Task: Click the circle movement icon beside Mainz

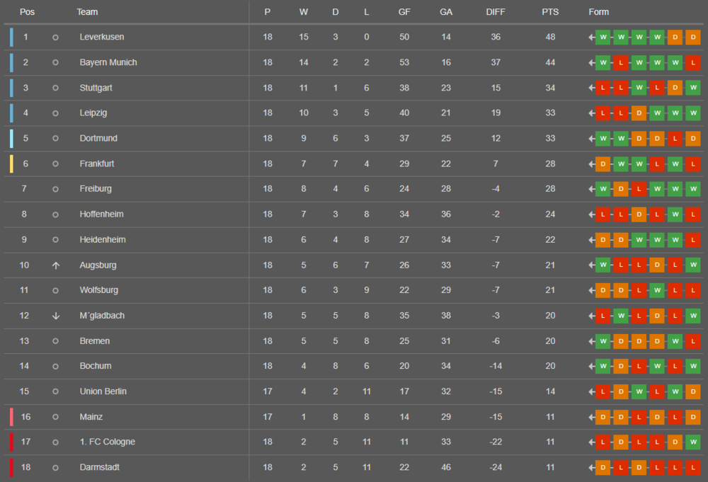Action: 55,417
